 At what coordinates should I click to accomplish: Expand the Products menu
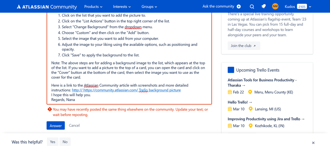click(x=93, y=7)
